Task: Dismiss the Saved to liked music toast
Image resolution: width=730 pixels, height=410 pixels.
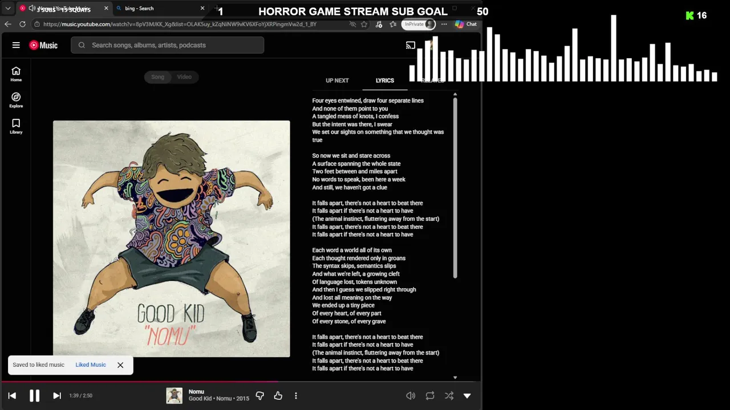Action: coord(120,365)
